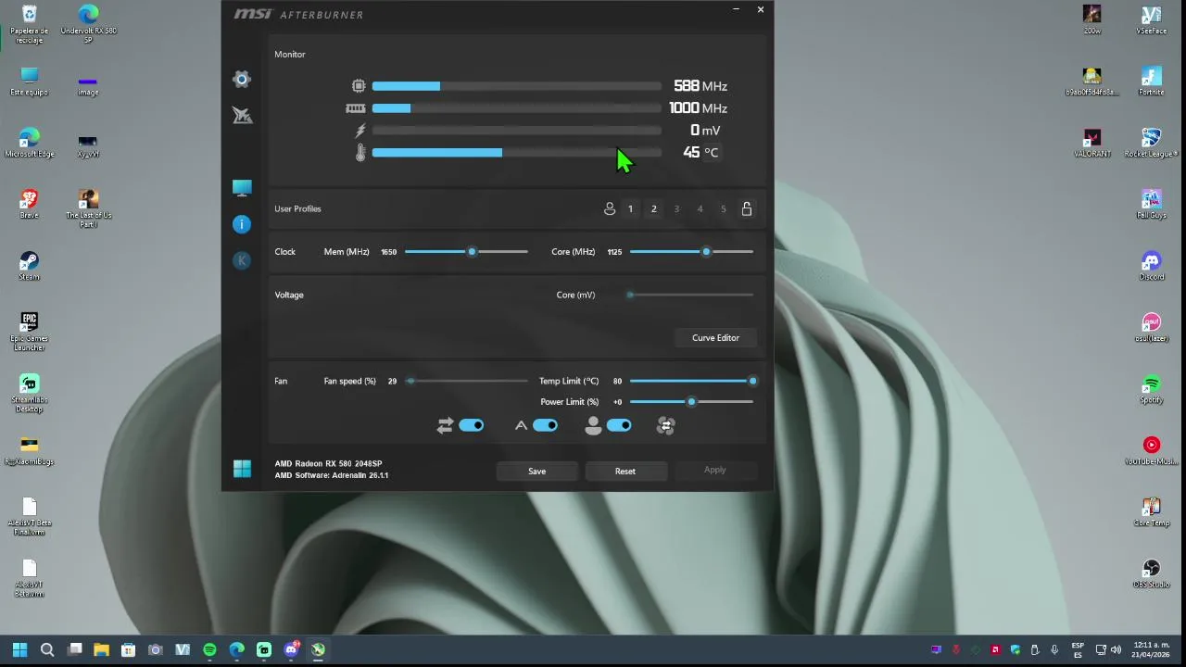Screen dimensions: 1186x667
Task: Click the Apply button
Action: coord(714,470)
